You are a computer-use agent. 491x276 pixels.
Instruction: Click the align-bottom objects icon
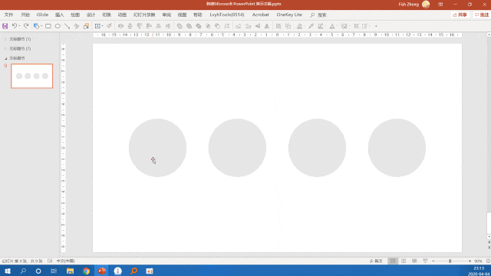[149, 26]
